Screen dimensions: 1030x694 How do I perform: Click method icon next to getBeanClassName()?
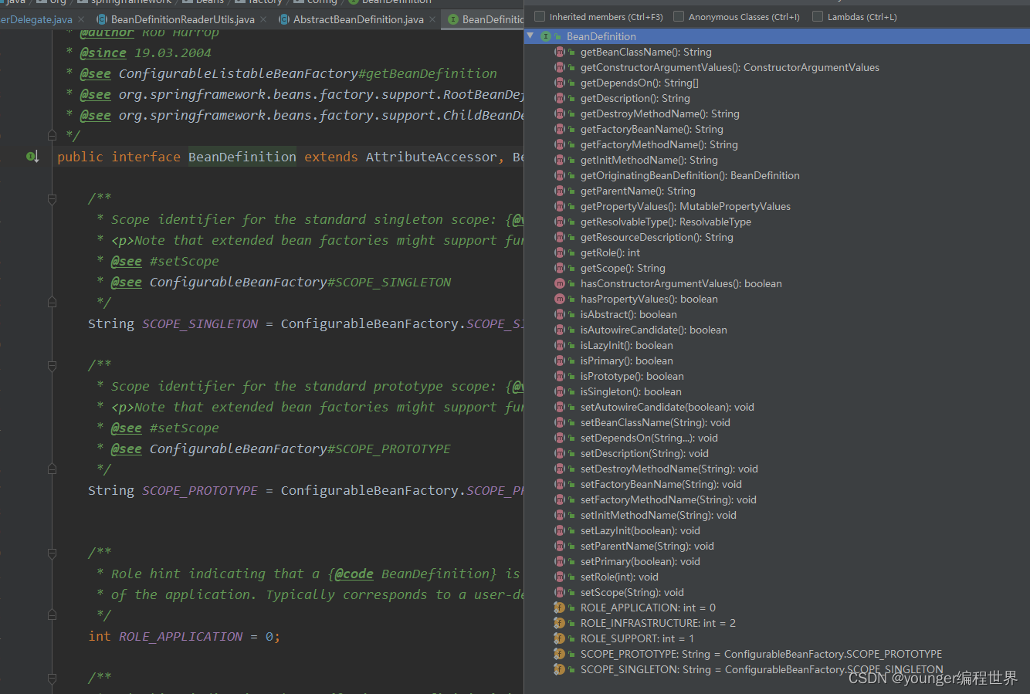[560, 52]
